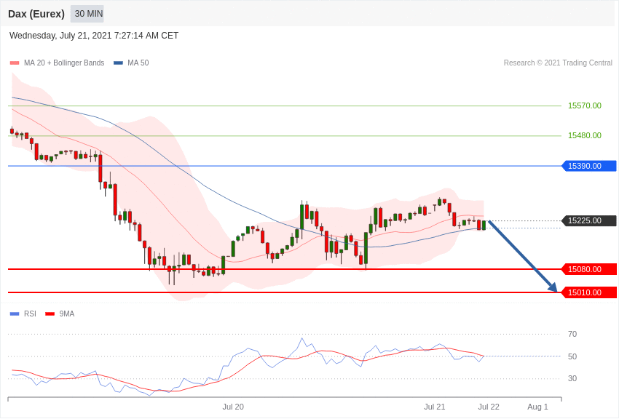Click the blue 15390.00 pivot price tag
Image resolution: width=619 pixels, height=419 pixels.
(589, 166)
